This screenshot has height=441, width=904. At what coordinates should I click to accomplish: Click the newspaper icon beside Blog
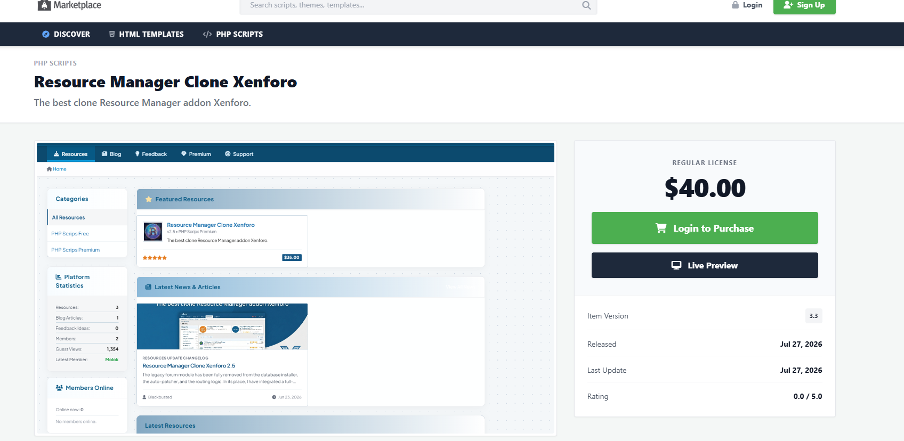(x=104, y=154)
